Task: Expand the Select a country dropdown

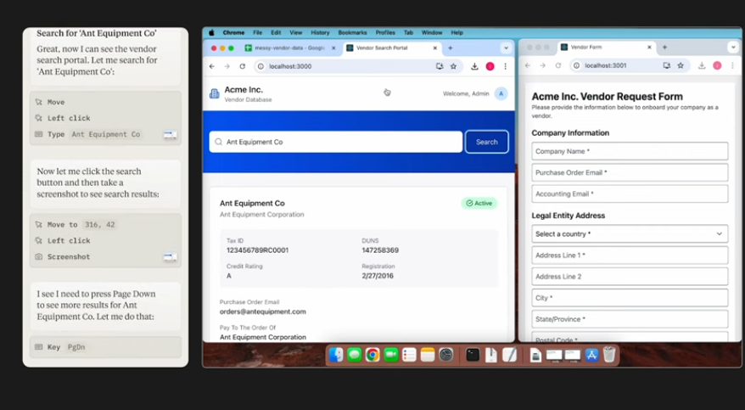Action: click(x=630, y=234)
